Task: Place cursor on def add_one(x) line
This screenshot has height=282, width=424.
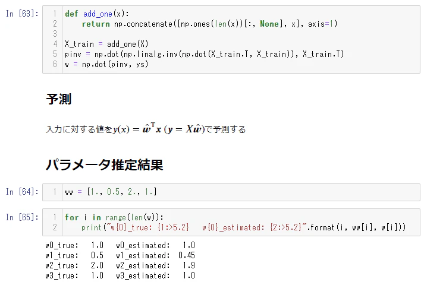Action: [97, 14]
